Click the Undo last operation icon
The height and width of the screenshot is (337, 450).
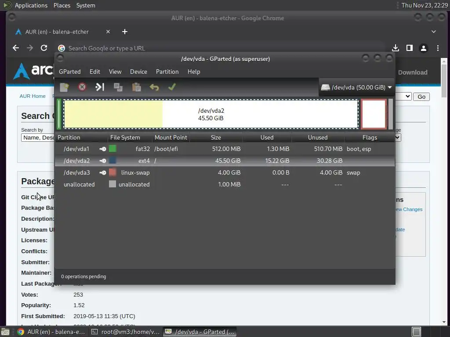click(x=154, y=87)
